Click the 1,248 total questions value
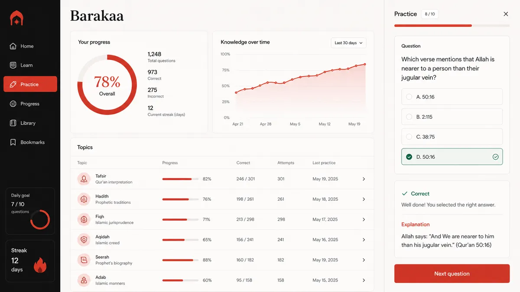Screen dimensions: 520x292 [154, 54]
